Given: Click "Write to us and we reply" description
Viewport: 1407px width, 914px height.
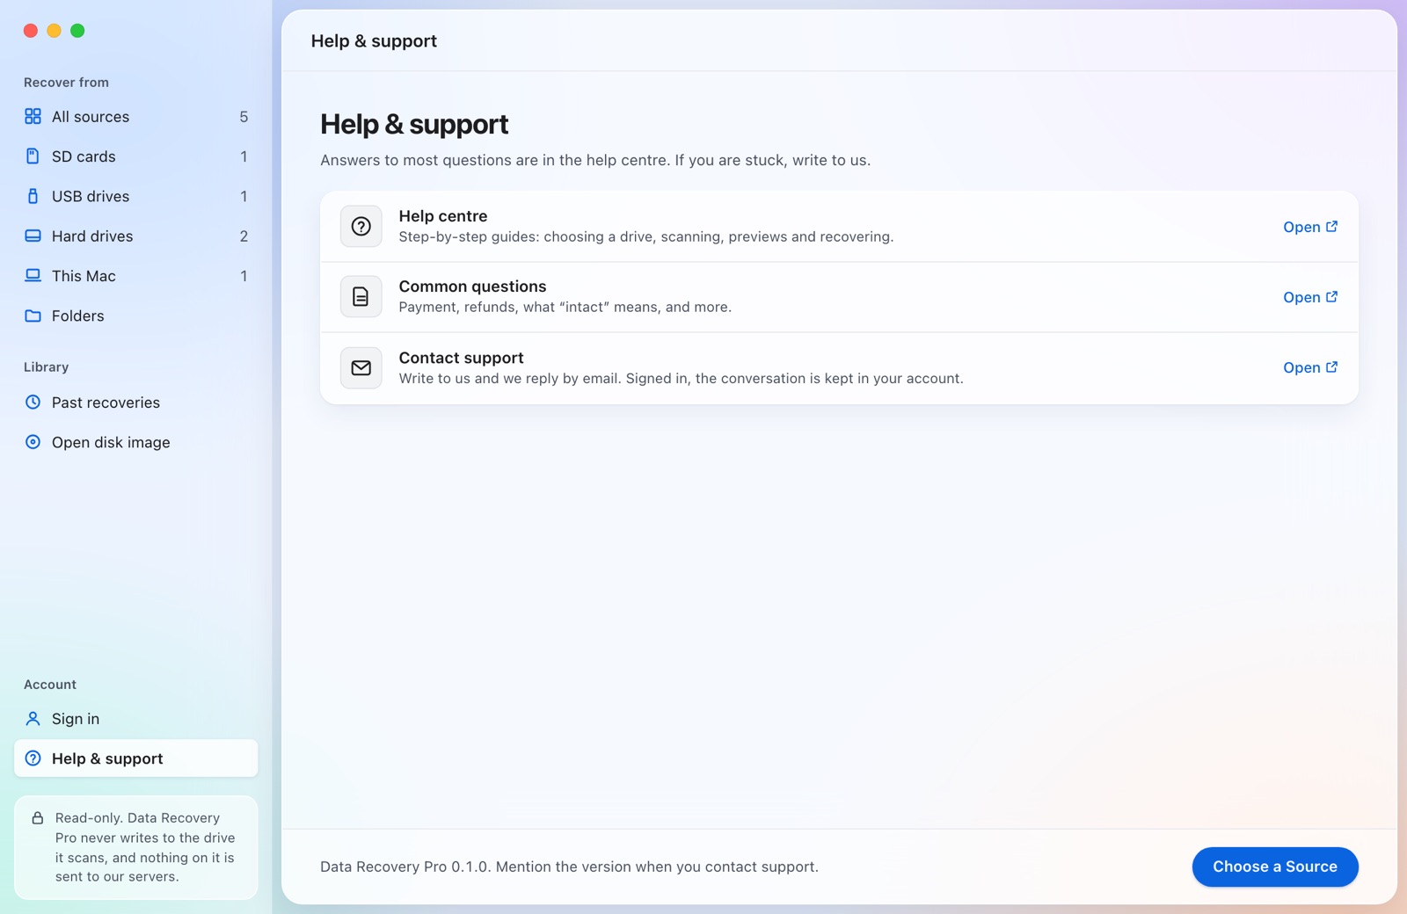Looking at the screenshot, I should [681, 378].
